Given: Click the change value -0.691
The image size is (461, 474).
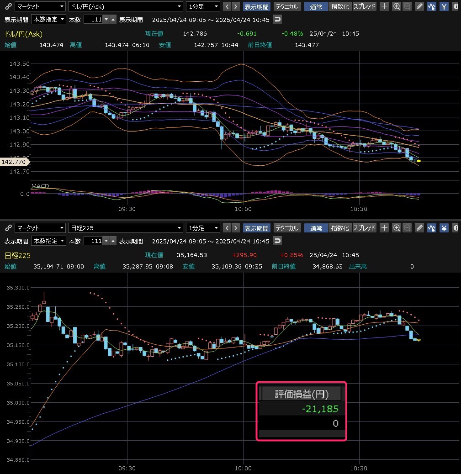Looking at the screenshot, I should pyautogui.click(x=247, y=33).
